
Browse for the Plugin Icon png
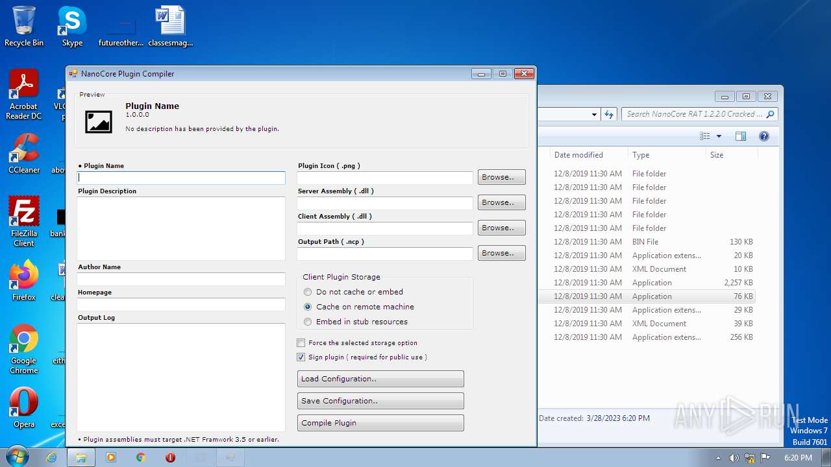coord(502,177)
